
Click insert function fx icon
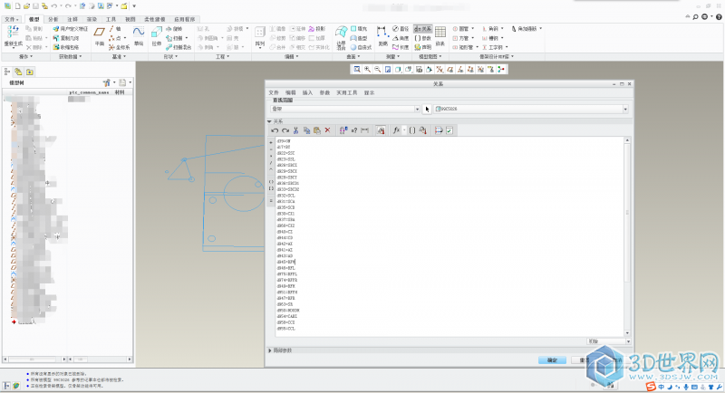pos(396,130)
